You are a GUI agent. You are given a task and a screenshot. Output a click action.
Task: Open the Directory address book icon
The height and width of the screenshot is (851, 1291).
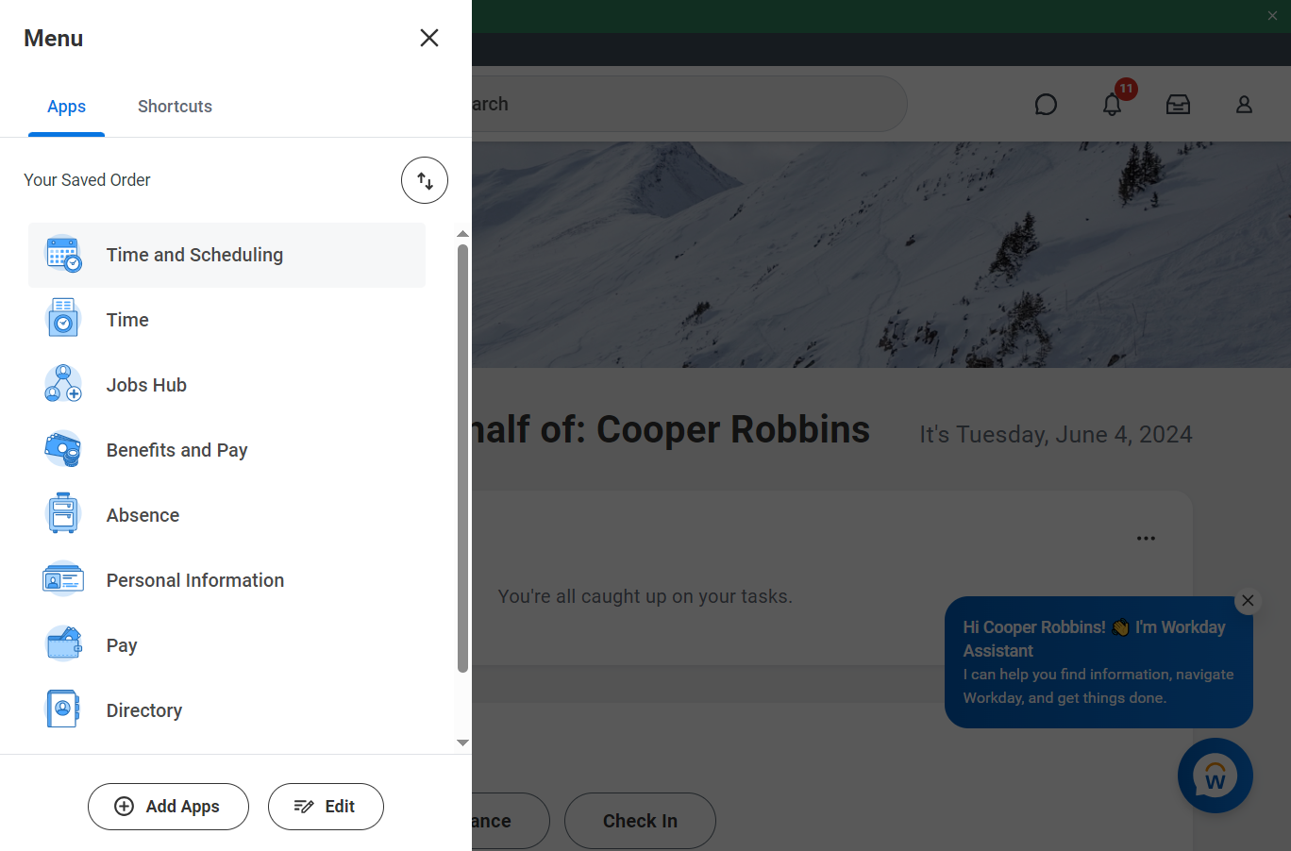click(63, 710)
